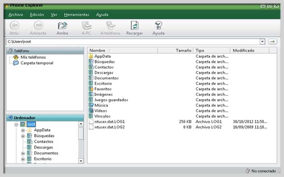
Task: Sort by the Tipo column header
Action: click(212, 50)
